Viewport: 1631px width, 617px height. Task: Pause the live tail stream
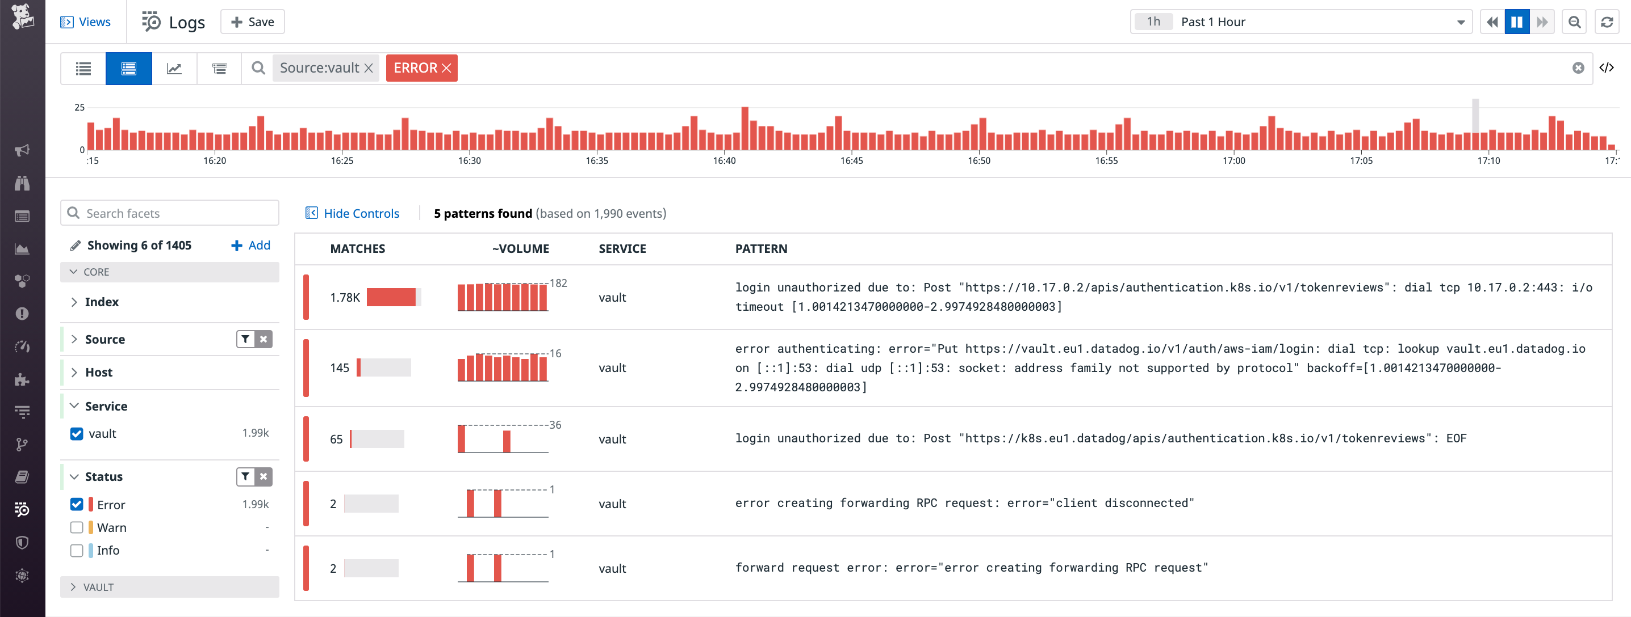coord(1516,22)
